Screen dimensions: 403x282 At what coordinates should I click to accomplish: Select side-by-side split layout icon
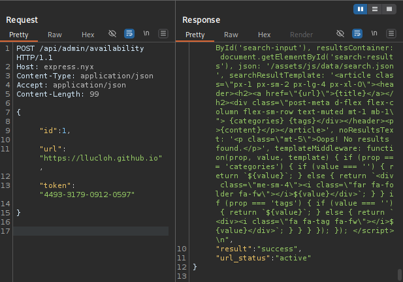[x=361, y=9]
